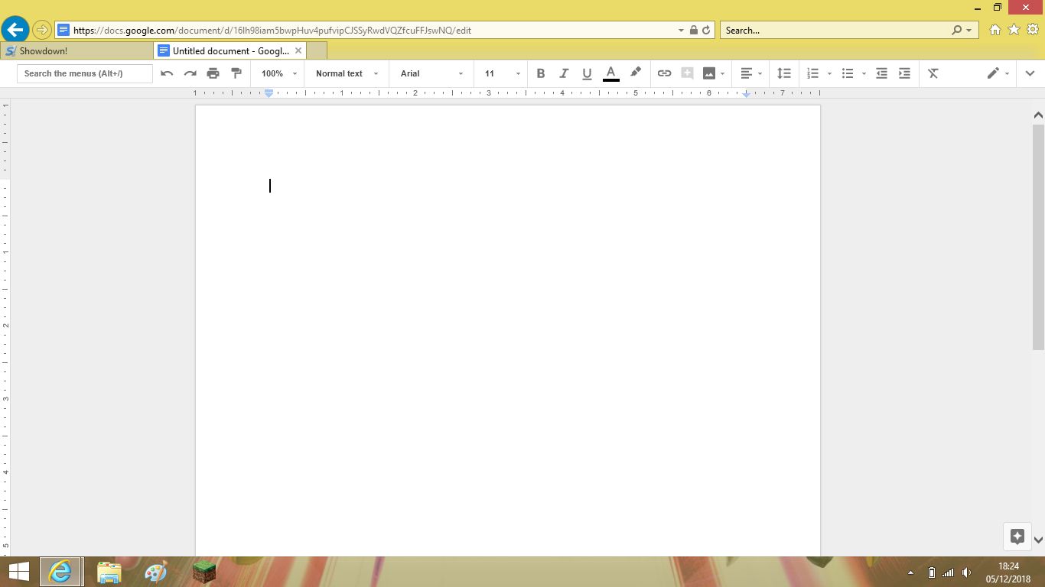Screen dimensions: 1045x587
Task: Launch Minecraft from the taskbar
Action: (x=204, y=572)
